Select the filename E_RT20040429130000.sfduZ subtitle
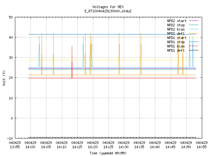208x156 pixels. [108, 11]
